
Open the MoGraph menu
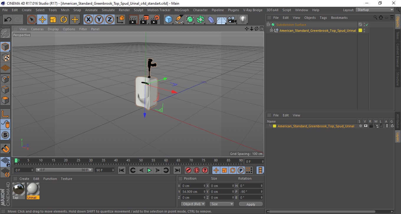click(182, 10)
